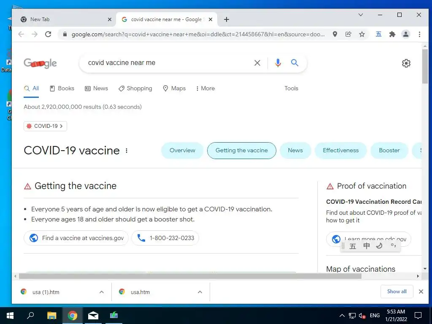Image resolution: width=432 pixels, height=324 pixels.
Task: Open the COVID-19 topic chip
Action: 45,126
